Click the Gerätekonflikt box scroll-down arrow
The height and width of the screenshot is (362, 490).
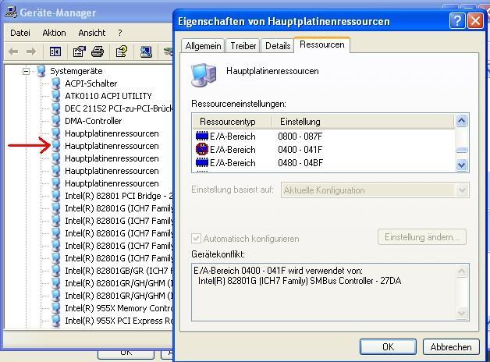462,313
